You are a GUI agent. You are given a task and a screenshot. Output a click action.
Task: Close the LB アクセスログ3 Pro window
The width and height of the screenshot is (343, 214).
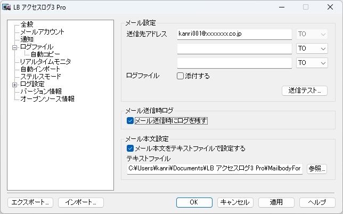330,7
